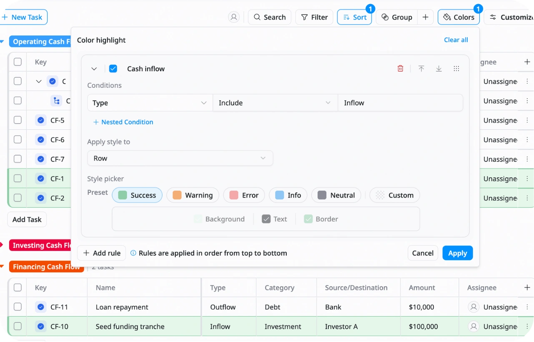Open row menu dots for CF-11
Viewport: 534px width, 342px height.
527,307
